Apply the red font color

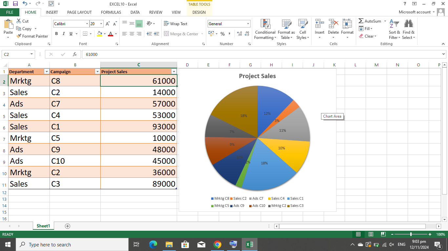point(111,34)
